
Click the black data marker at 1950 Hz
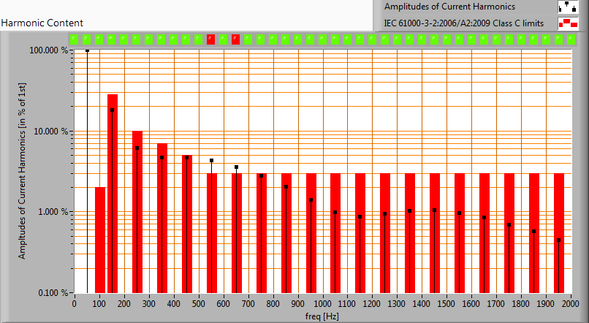pos(559,240)
